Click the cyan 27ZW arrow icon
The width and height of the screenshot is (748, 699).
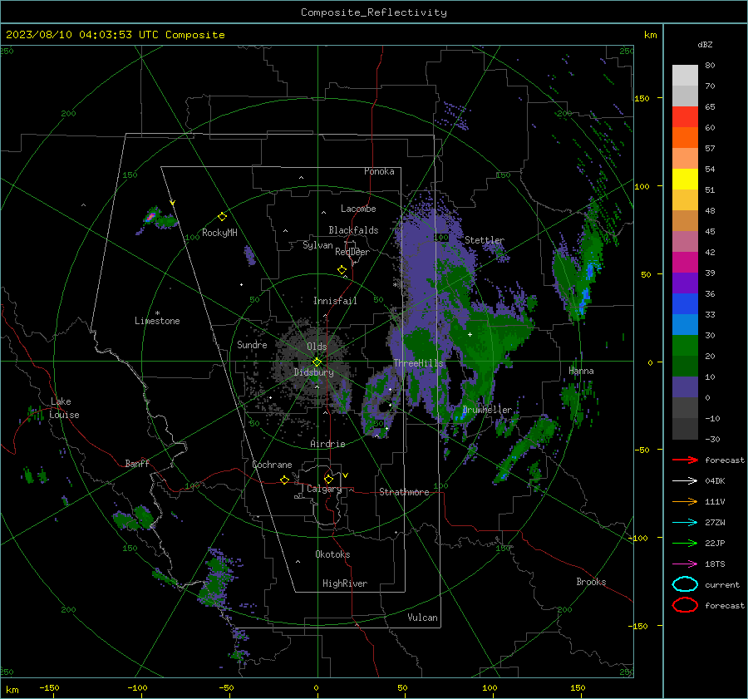685,523
